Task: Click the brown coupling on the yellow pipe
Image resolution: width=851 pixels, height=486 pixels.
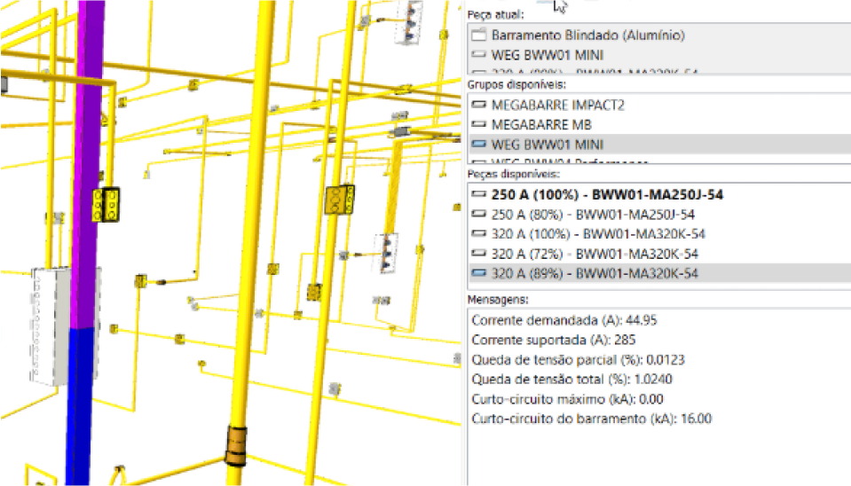Action: coord(234,444)
